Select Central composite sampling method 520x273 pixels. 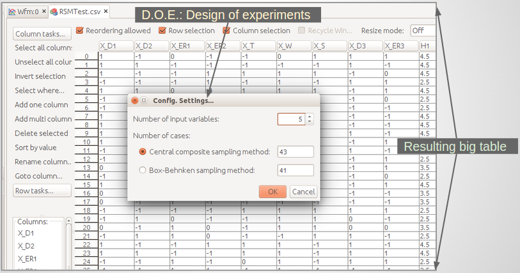(143, 152)
